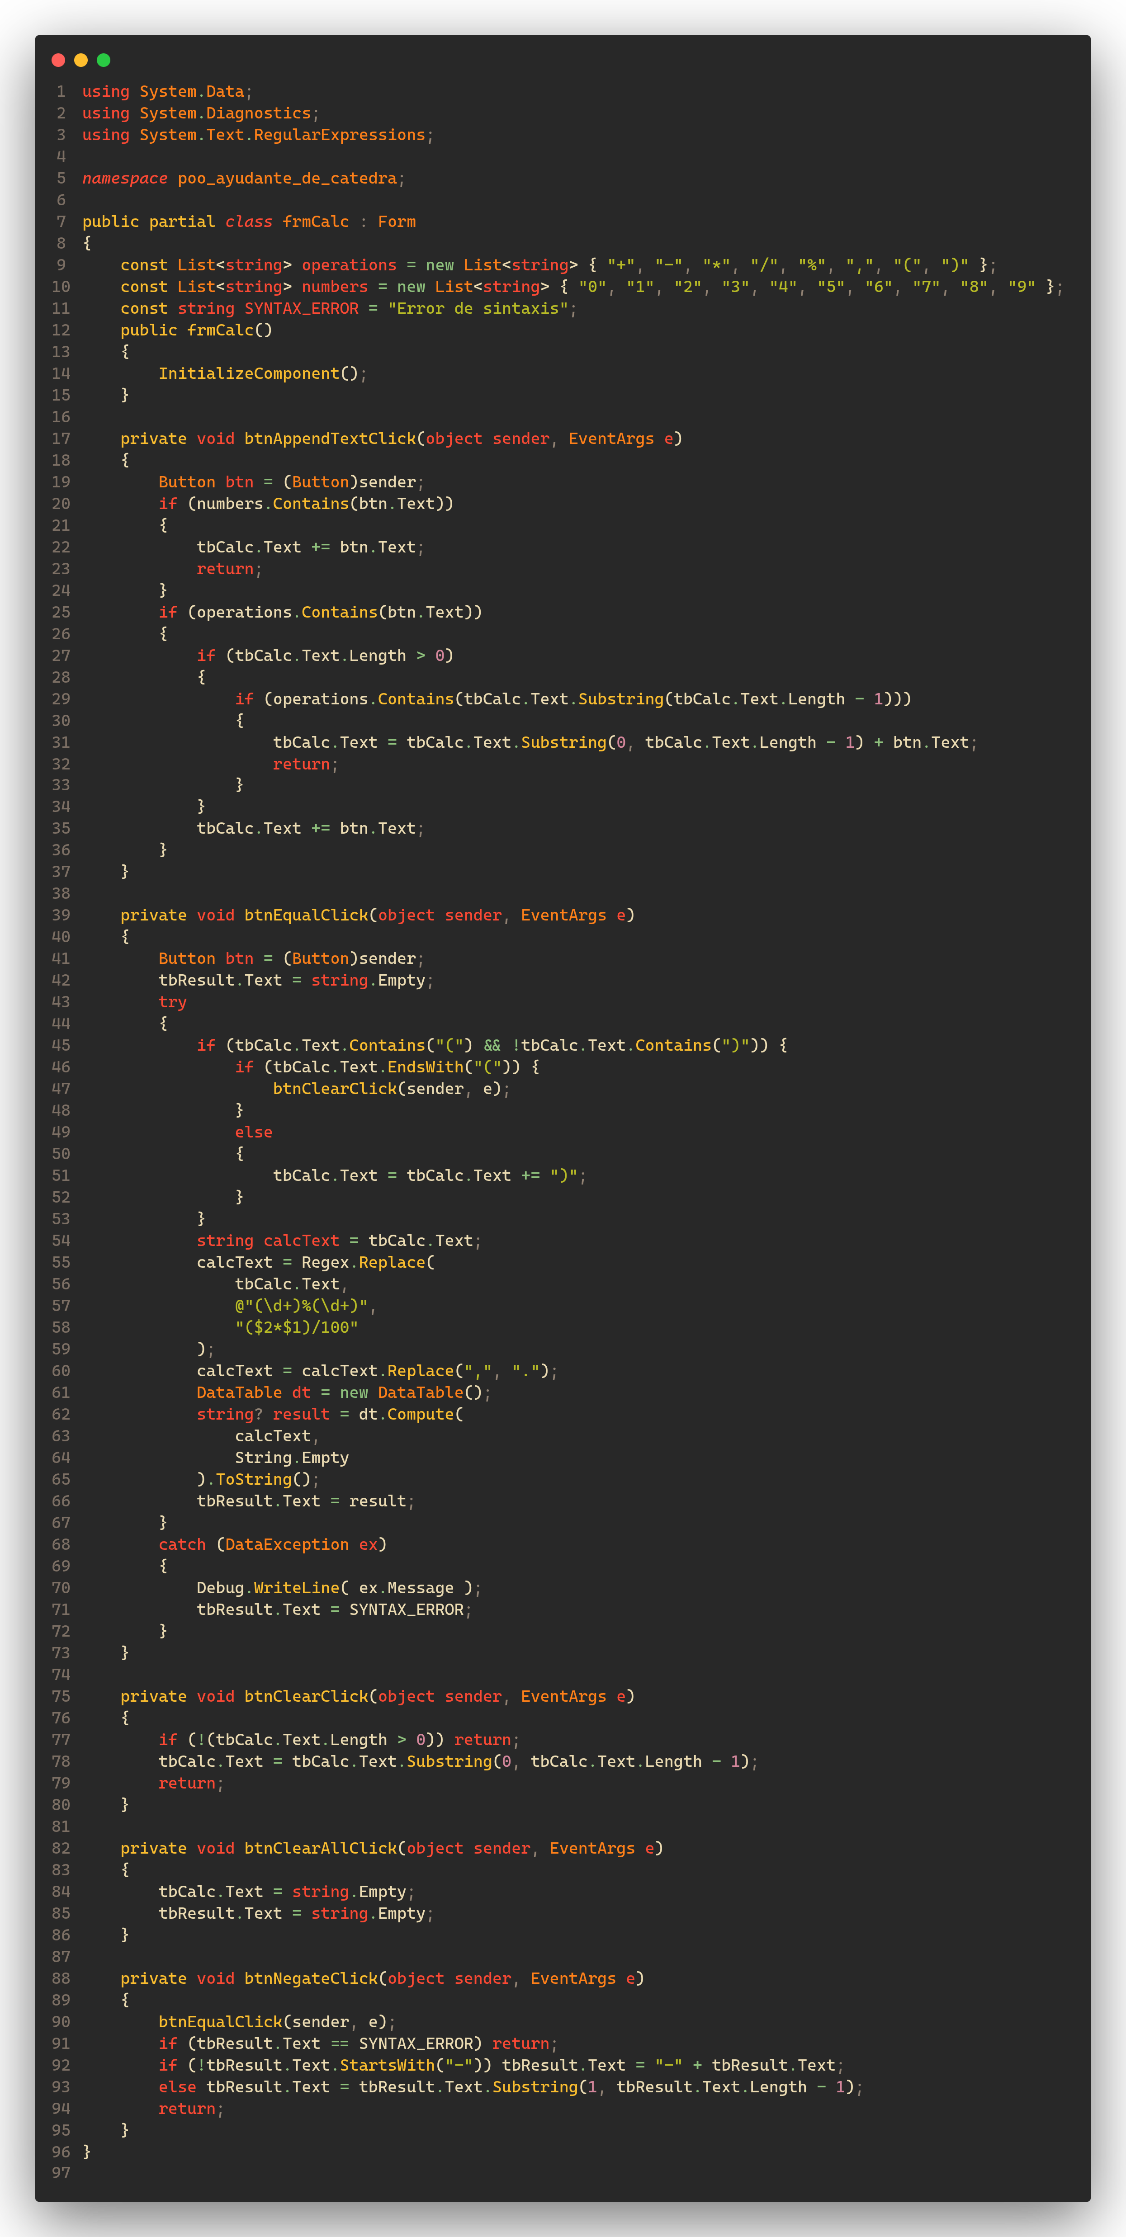Click the green maximize dot
This screenshot has width=1126, height=2237.
[104, 60]
